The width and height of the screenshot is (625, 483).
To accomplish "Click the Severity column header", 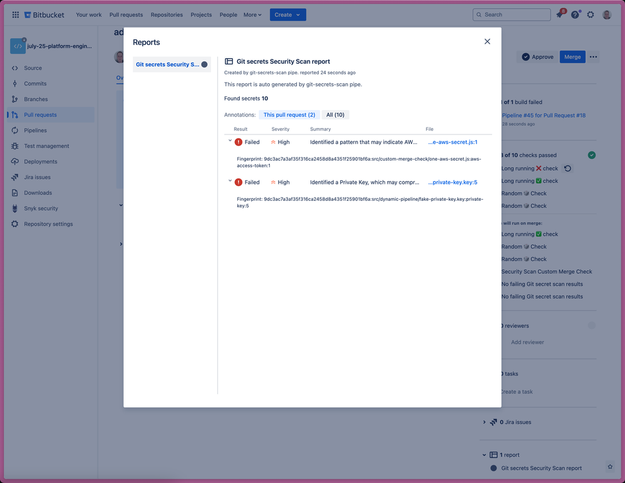I will (280, 129).
